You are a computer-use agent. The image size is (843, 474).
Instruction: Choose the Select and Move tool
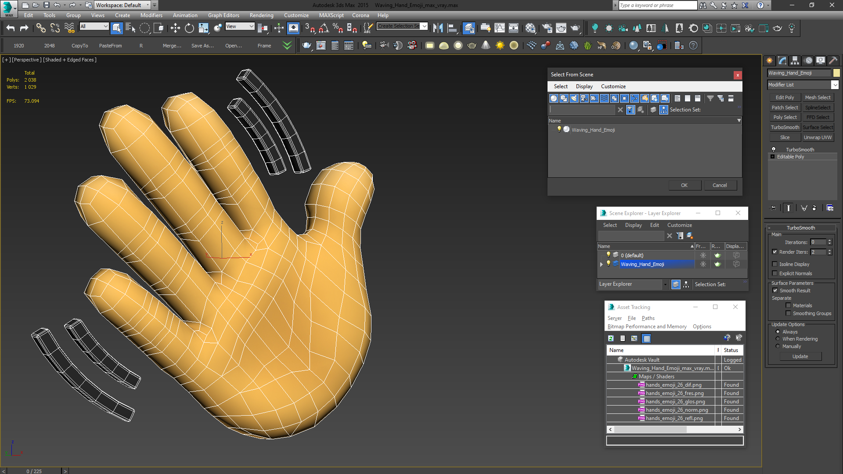[x=175, y=28]
